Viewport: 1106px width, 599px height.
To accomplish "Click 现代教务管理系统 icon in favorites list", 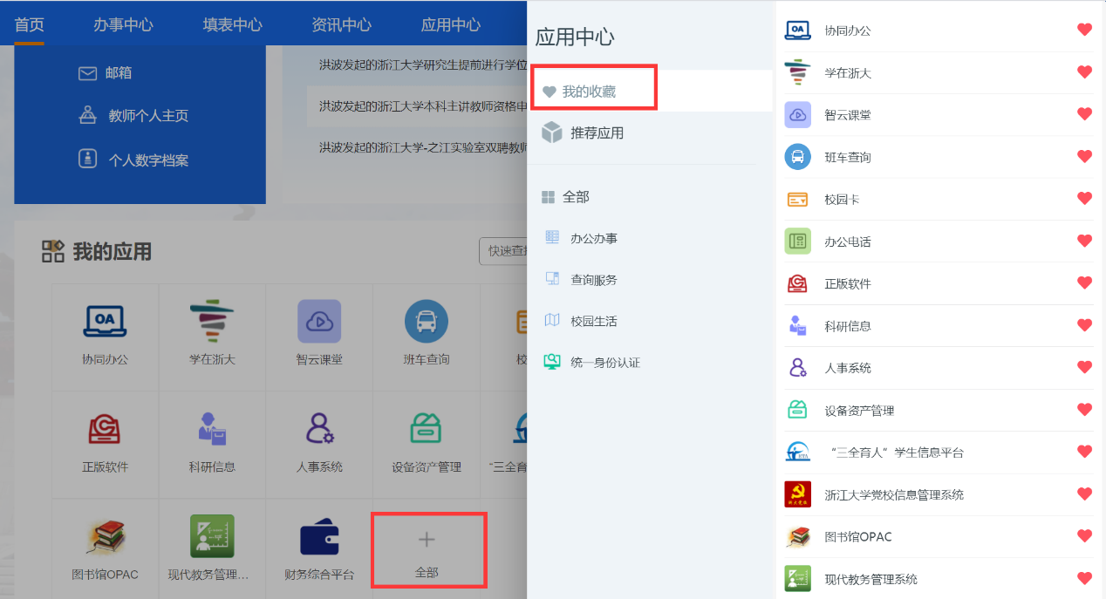I will pos(798,578).
